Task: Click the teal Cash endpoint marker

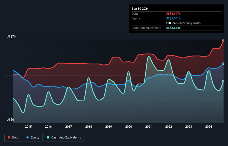Action: (x=223, y=81)
